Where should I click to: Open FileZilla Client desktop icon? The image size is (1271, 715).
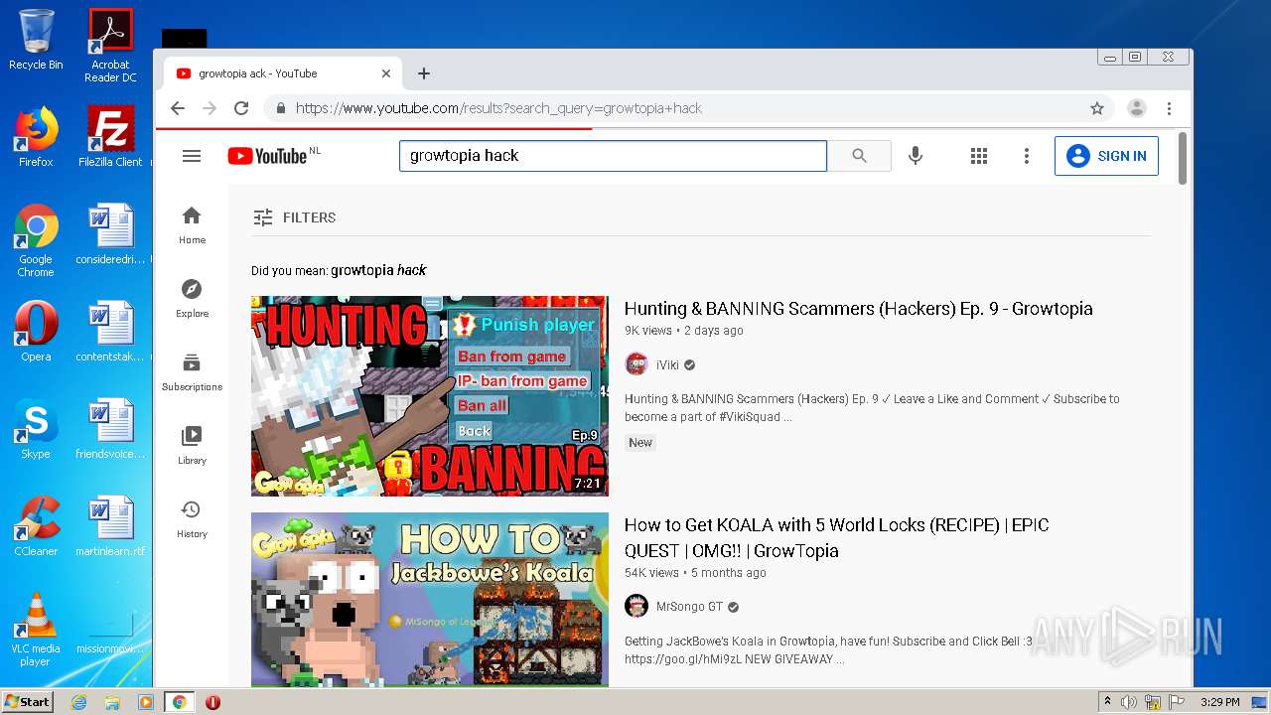point(110,137)
